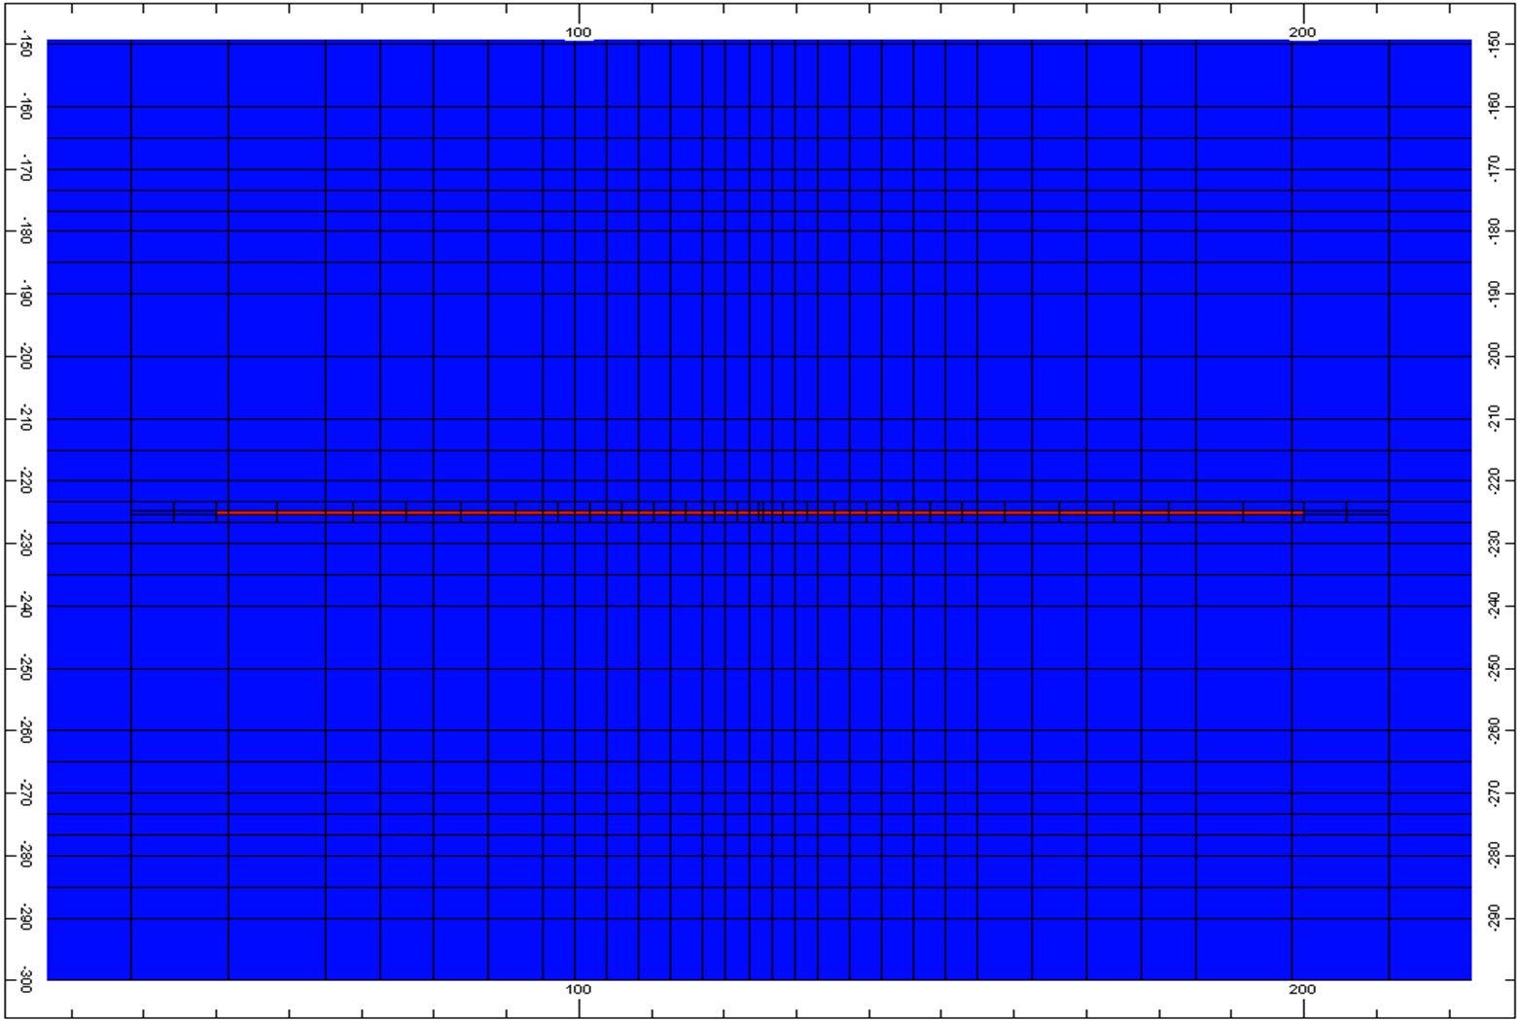Click the "-150" label on the right axis
This screenshot has height=1022, width=1520.
tap(1494, 43)
